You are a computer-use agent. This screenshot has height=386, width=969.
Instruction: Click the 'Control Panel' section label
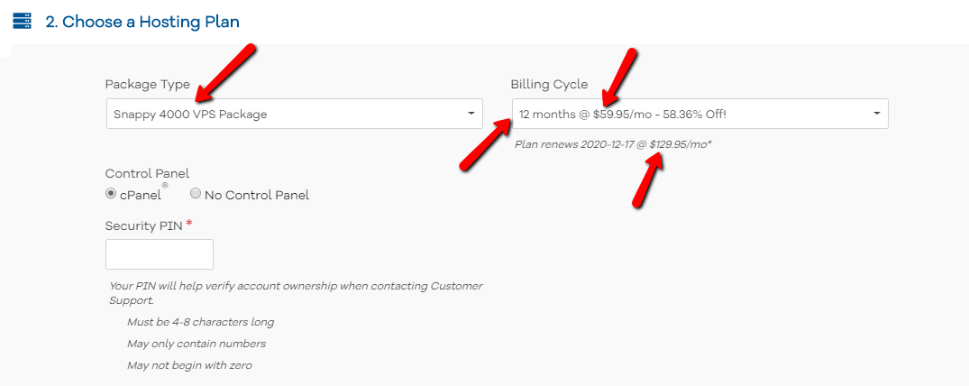click(147, 173)
